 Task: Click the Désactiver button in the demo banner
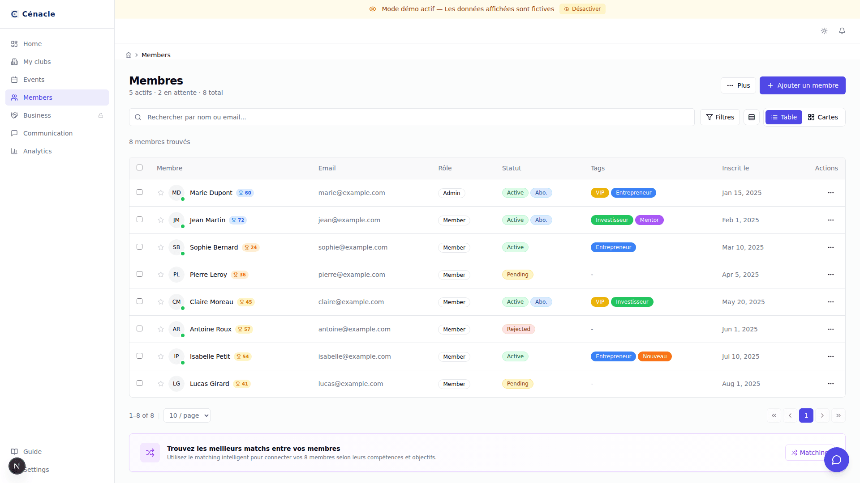[x=582, y=8]
